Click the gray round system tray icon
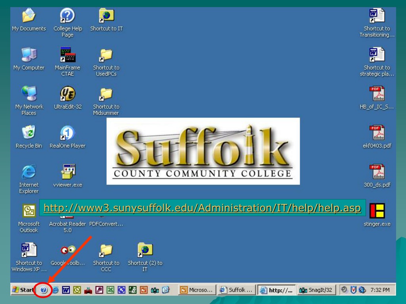 pyautogui.click(x=344, y=289)
